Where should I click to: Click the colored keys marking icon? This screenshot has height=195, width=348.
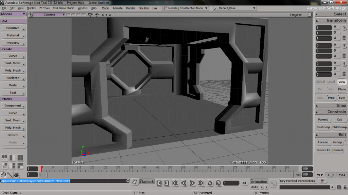(x=322, y=181)
